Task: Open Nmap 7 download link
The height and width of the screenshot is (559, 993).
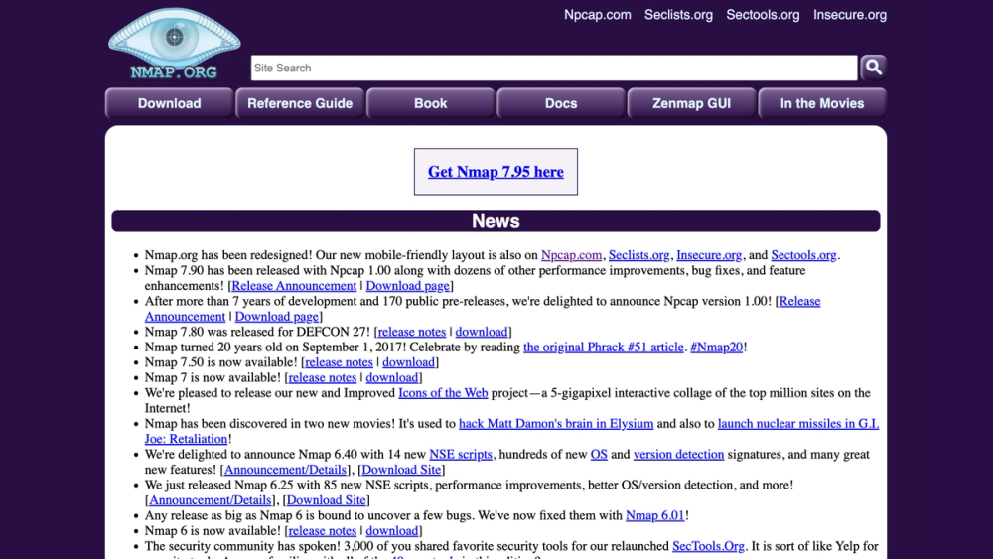Action: coord(392,378)
